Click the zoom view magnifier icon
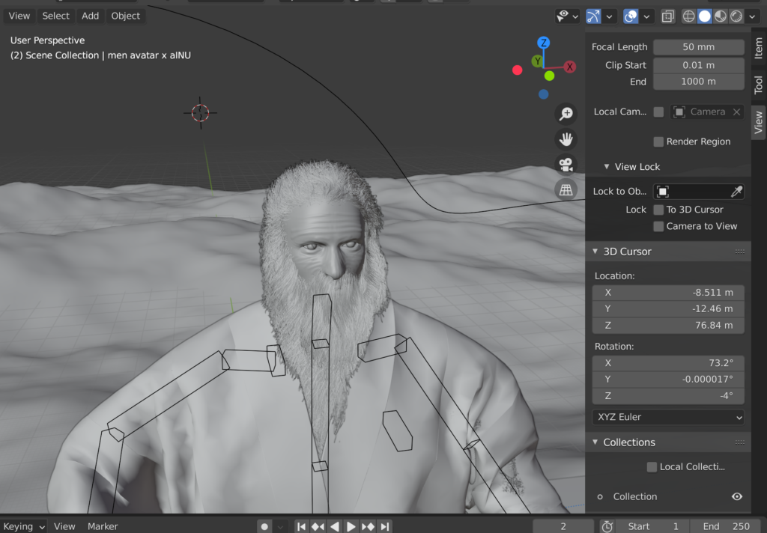This screenshot has width=767, height=533. pyautogui.click(x=566, y=114)
